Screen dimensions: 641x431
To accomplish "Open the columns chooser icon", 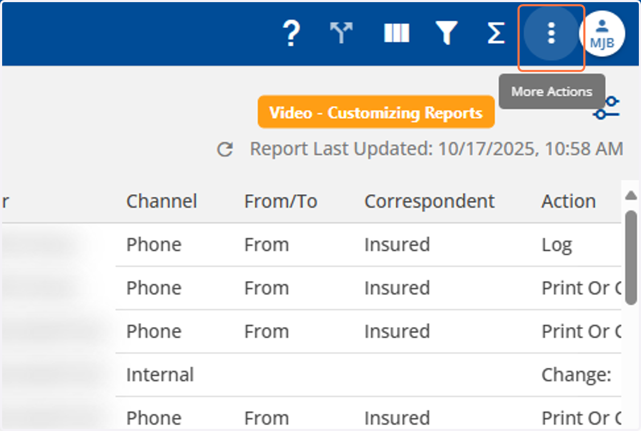I will pos(397,34).
